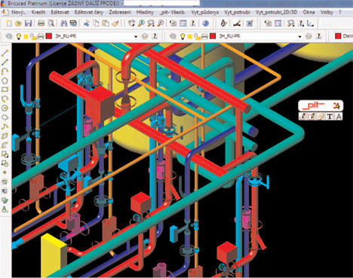Select the Rectangle tool in left toolbar
353x278 pixels.
click(x=5, y=90)
